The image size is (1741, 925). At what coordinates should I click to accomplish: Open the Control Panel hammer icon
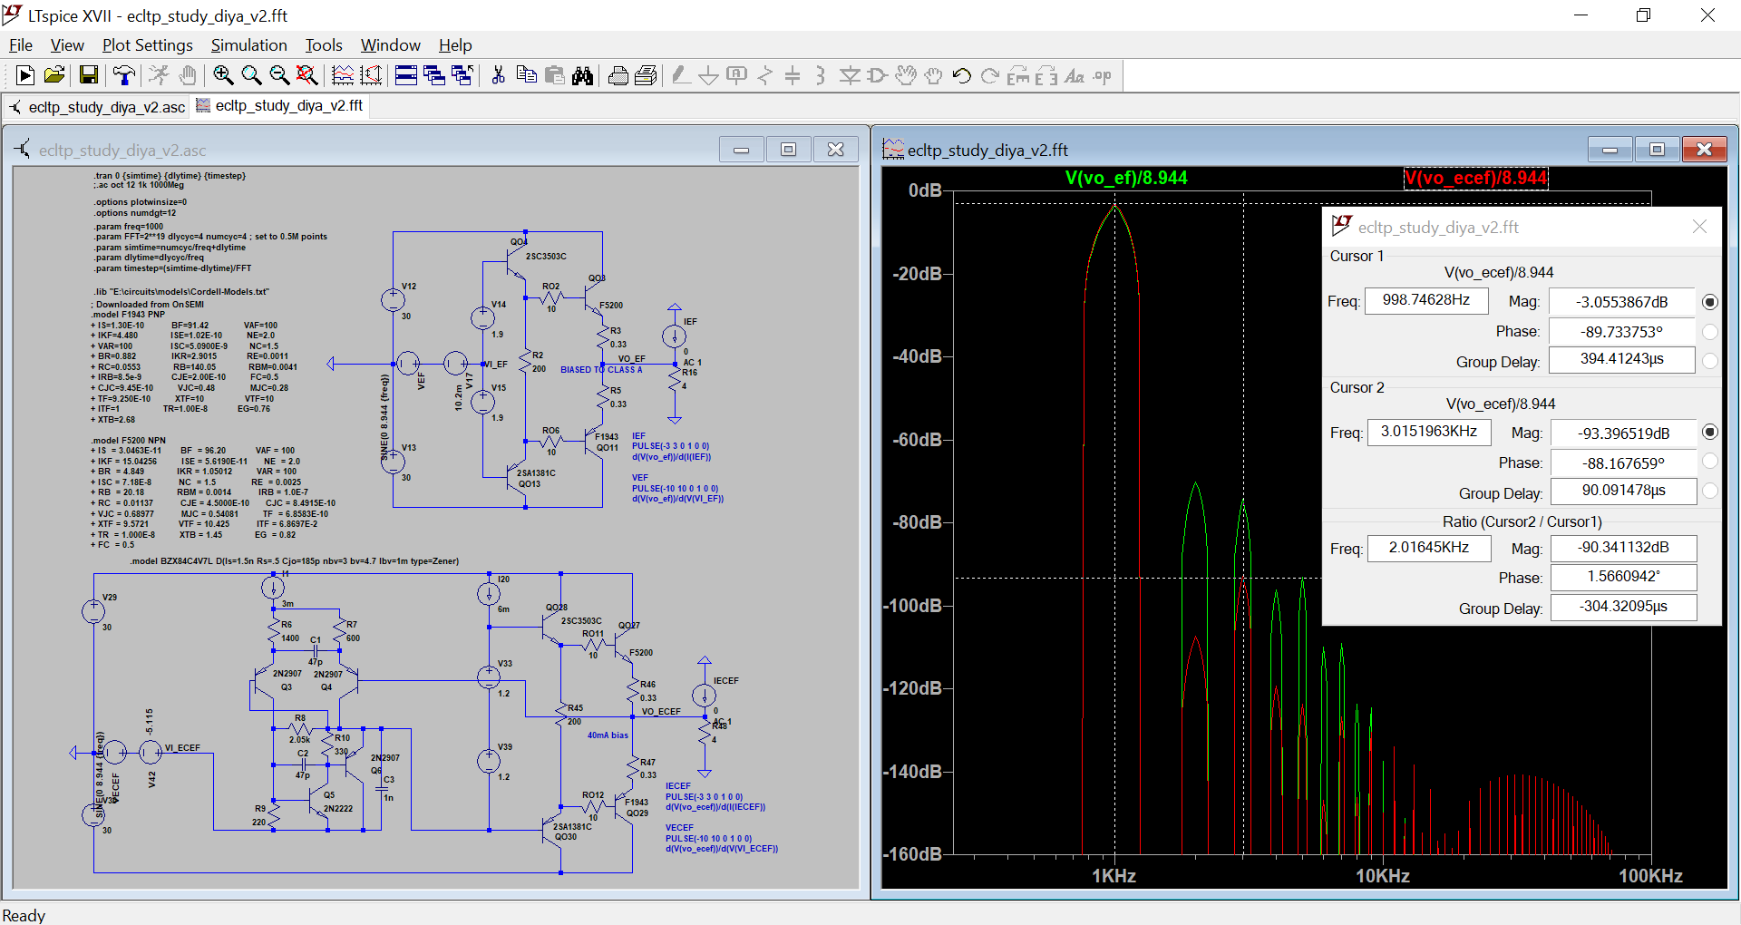click(x=124, y=76)
